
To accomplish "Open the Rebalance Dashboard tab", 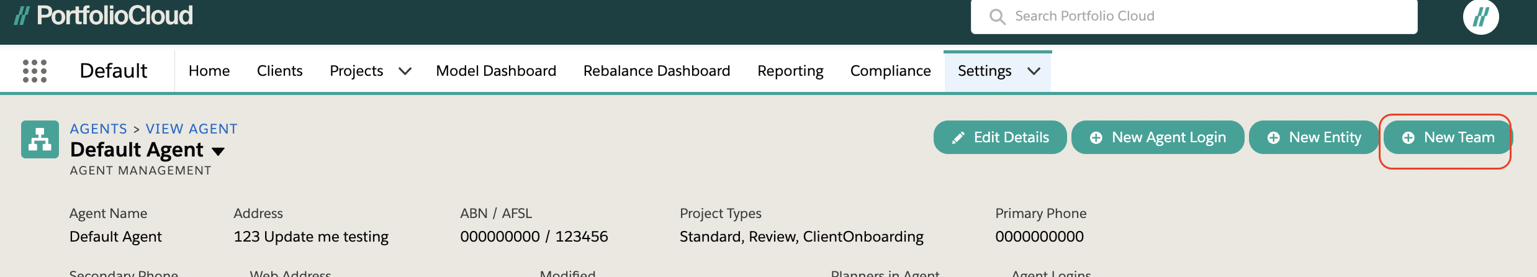I will tap(657, 71).
